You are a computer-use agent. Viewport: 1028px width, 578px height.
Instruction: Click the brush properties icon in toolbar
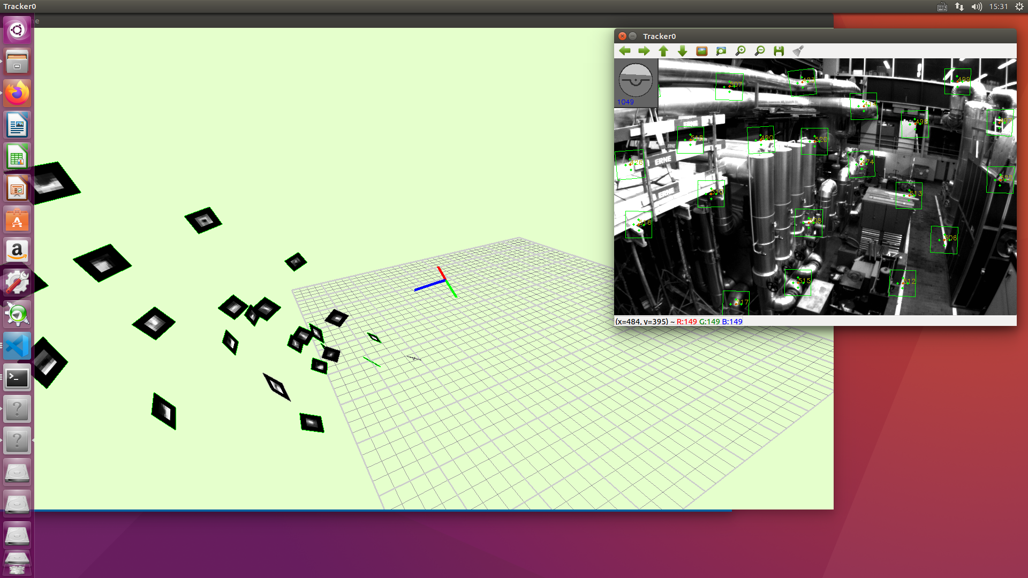[x=798, y=51]
